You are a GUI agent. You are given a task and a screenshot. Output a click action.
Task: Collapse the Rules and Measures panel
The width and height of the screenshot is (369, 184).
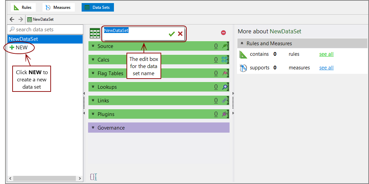pyautogui.click(x=242, y=44)
